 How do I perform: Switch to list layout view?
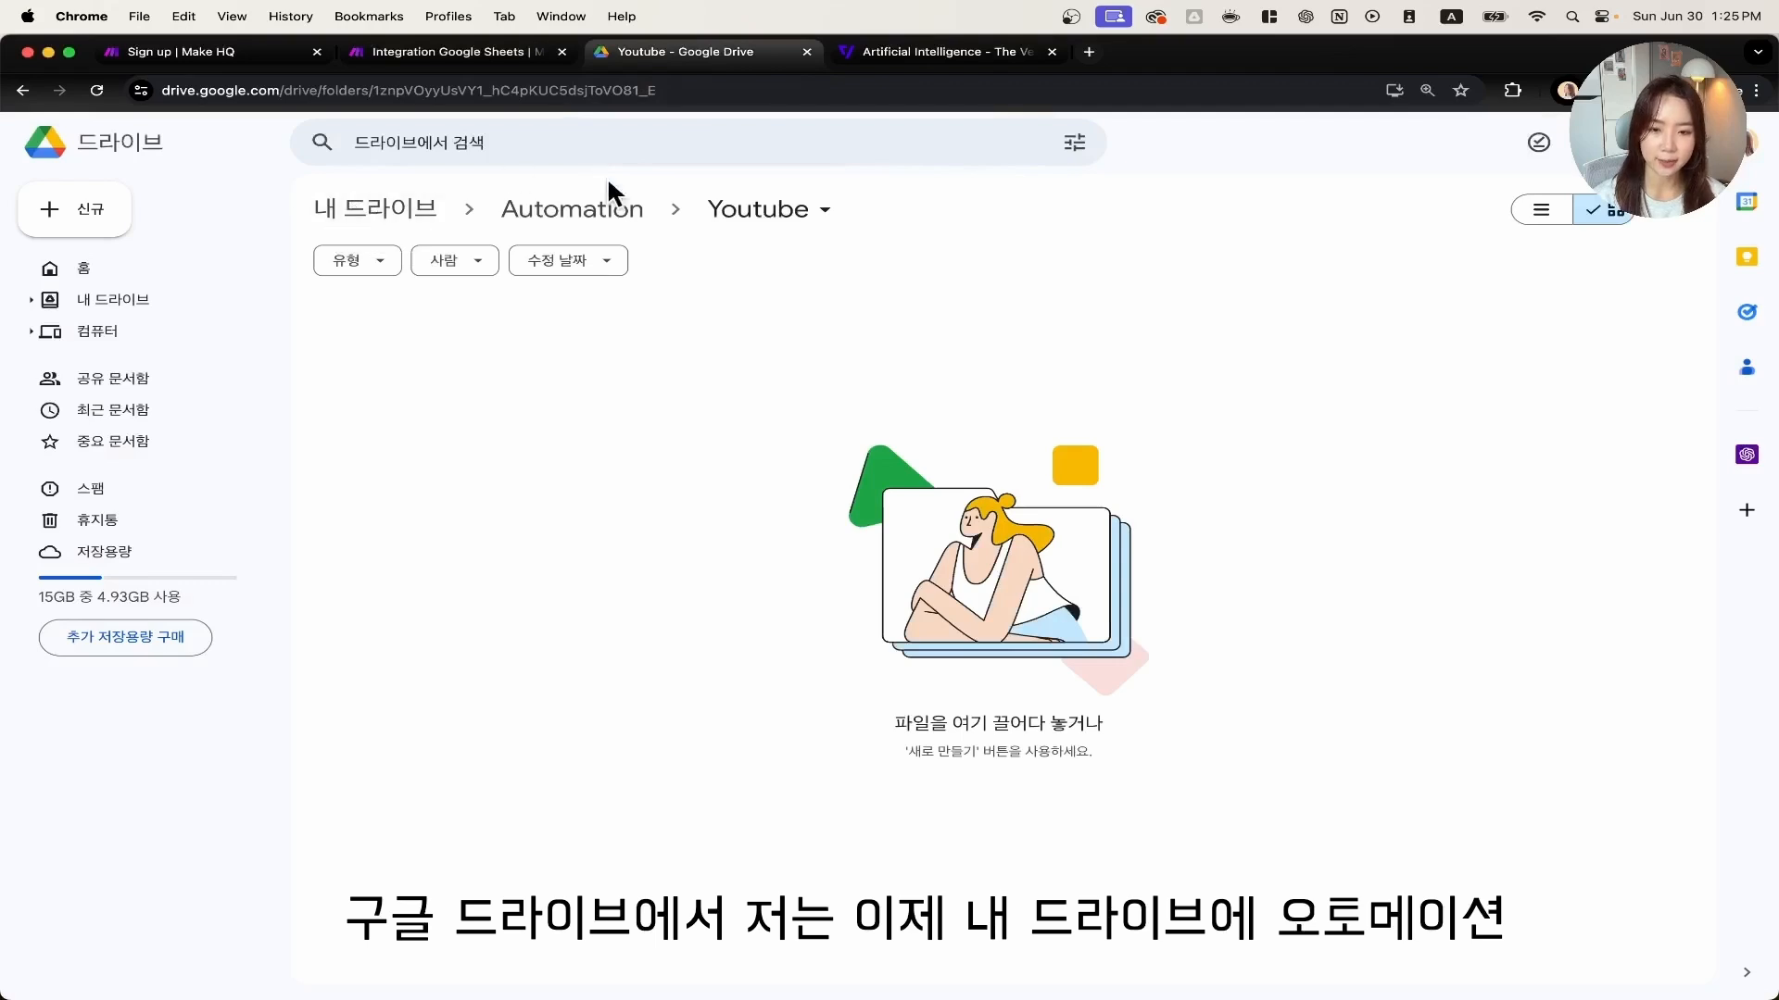click(x=1541, y=210)
